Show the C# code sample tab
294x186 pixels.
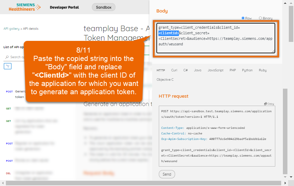tap(185, 70)
